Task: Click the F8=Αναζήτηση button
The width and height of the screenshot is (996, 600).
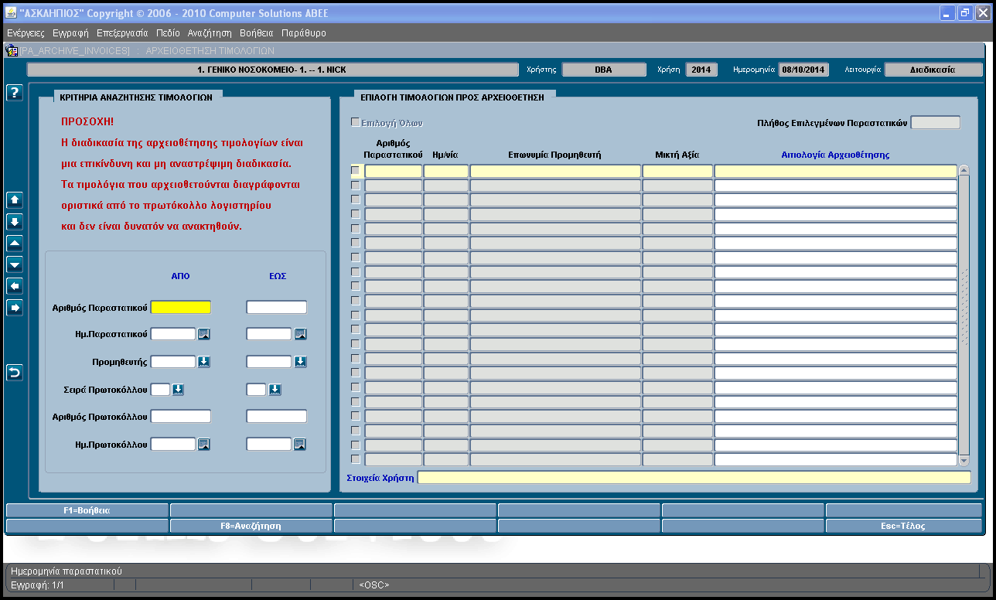Action: coord(251,526)
